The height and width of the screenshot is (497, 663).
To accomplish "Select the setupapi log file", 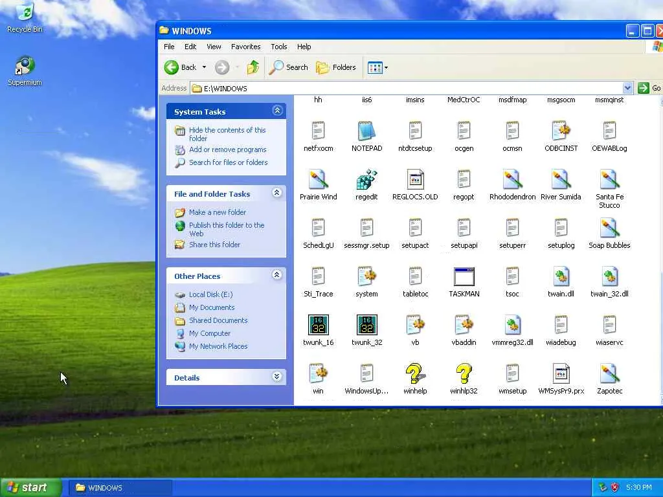I will [464, 234].
